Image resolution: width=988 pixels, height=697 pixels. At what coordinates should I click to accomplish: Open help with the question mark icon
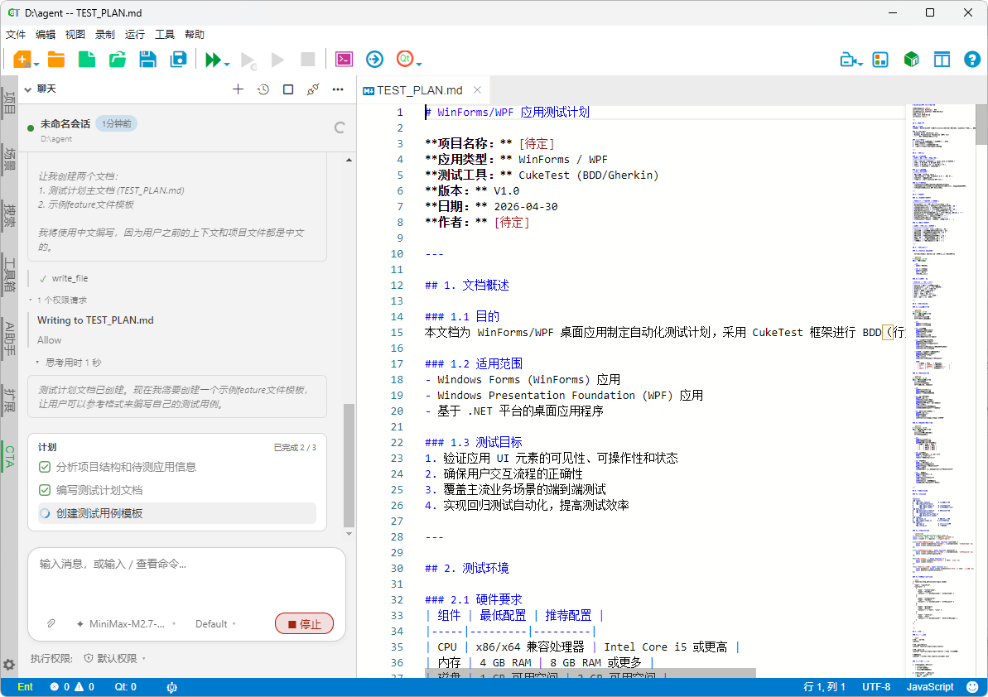[972, 60]
